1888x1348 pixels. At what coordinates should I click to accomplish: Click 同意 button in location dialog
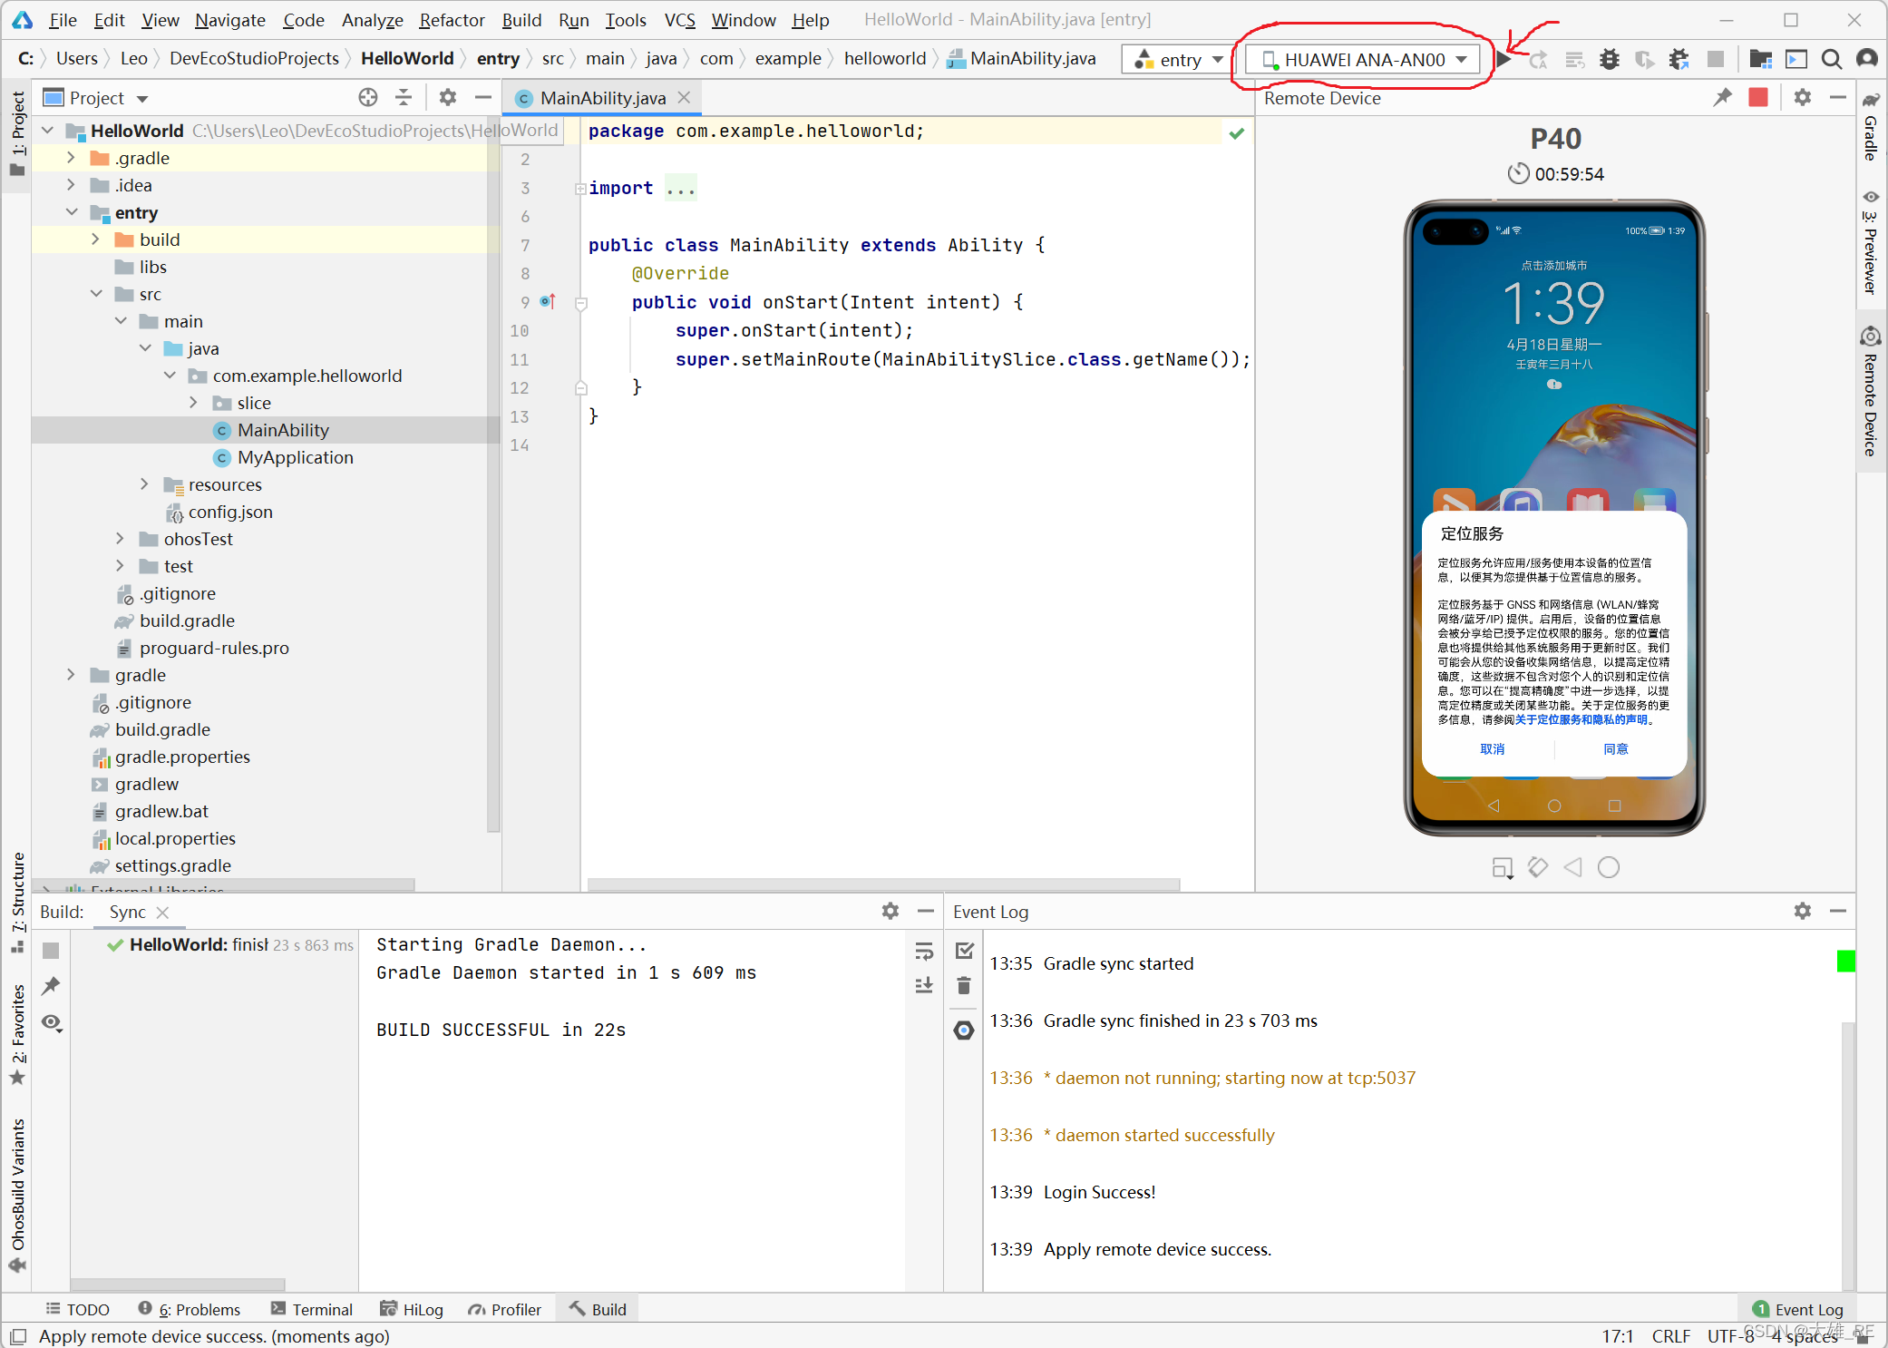click(1615, 749)
